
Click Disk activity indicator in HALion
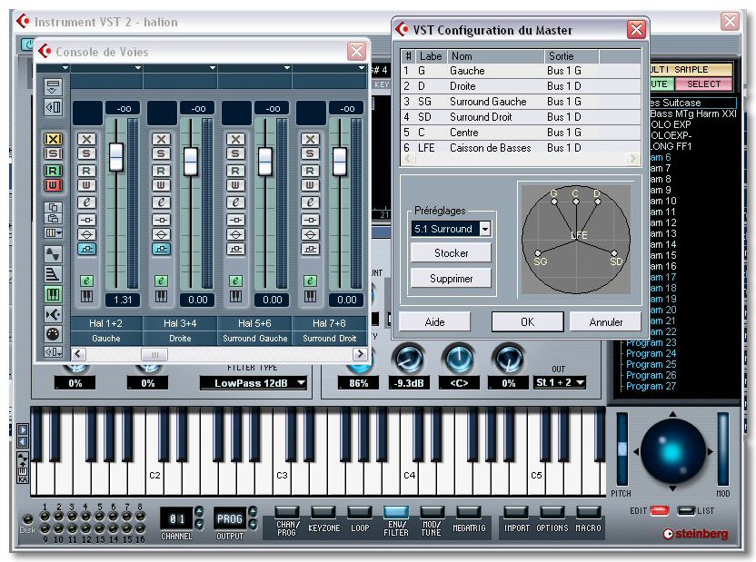27,519
